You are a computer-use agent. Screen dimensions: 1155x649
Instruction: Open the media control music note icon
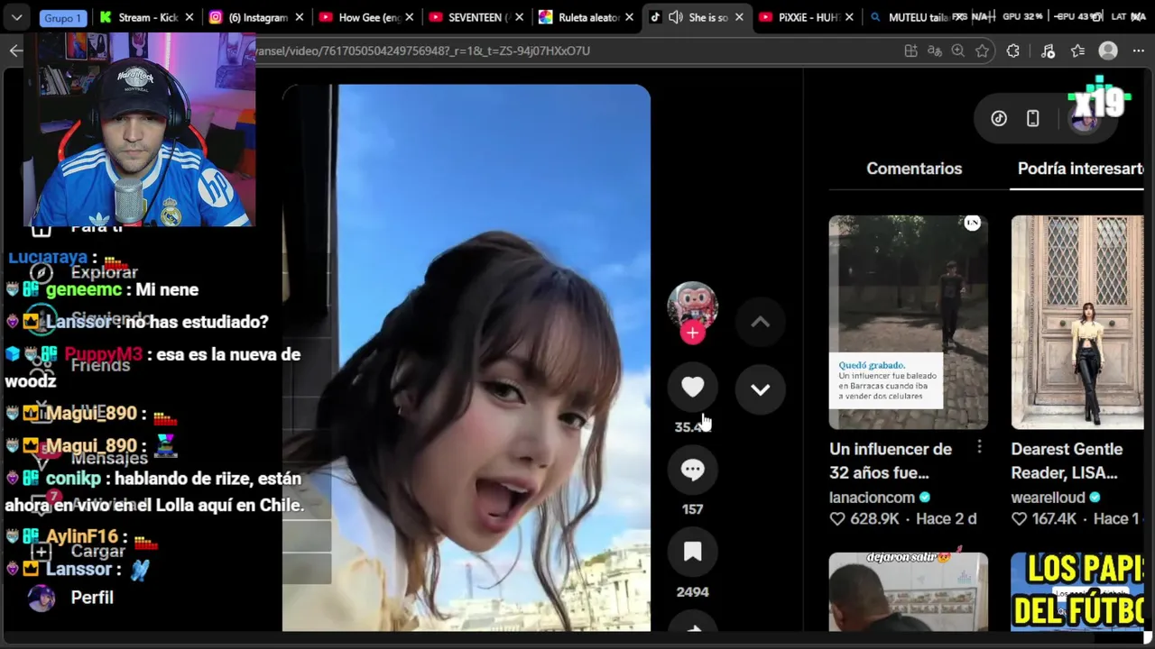coord(1048,51)
